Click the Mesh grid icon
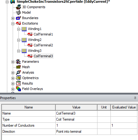Image resolution: width=138 pixels, height=140 pixels. click(18, 67)
